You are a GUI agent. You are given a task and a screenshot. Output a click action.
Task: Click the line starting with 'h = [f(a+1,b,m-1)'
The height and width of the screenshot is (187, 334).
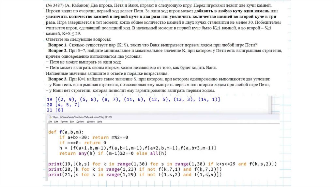(x=138, y=148)
